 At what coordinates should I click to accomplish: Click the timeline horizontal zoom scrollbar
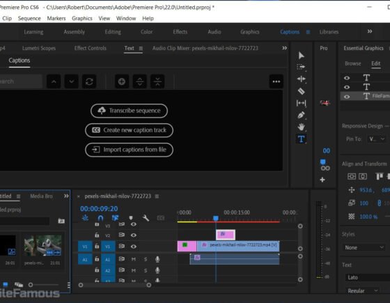pos(115,285)
